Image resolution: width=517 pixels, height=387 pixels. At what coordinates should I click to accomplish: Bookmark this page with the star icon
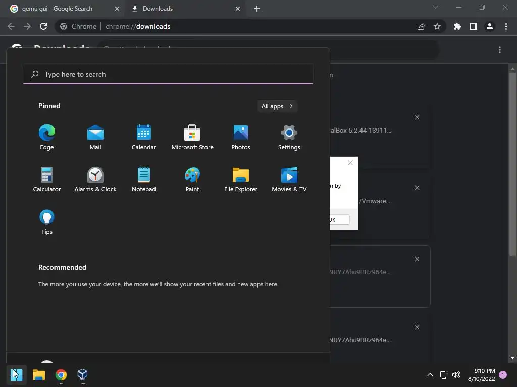coord(437,26)
